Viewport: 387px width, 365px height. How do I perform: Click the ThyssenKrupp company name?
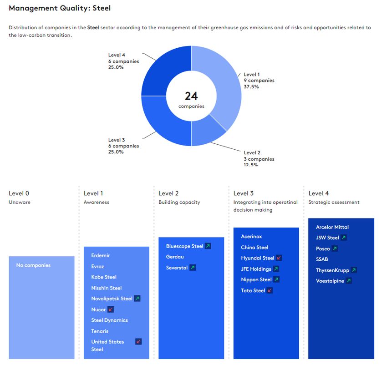332,270
